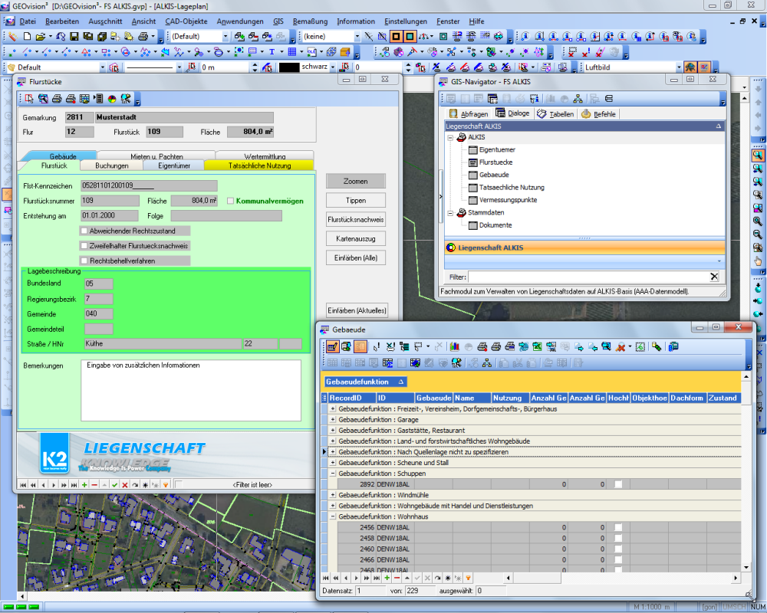Click the Einfärben (Aktuelles) button
The width and height of the screenshot is (767, 613).
click(x=357, y=310)
